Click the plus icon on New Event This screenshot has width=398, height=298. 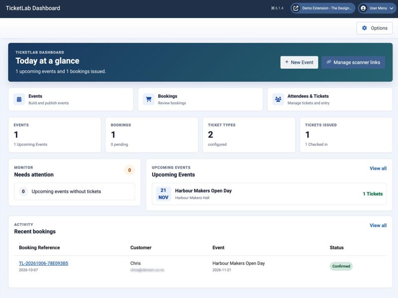coord(287,62)
